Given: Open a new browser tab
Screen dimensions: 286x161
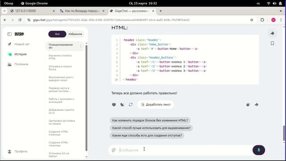Looking at the screenshot, I should [x=160, y=11].
